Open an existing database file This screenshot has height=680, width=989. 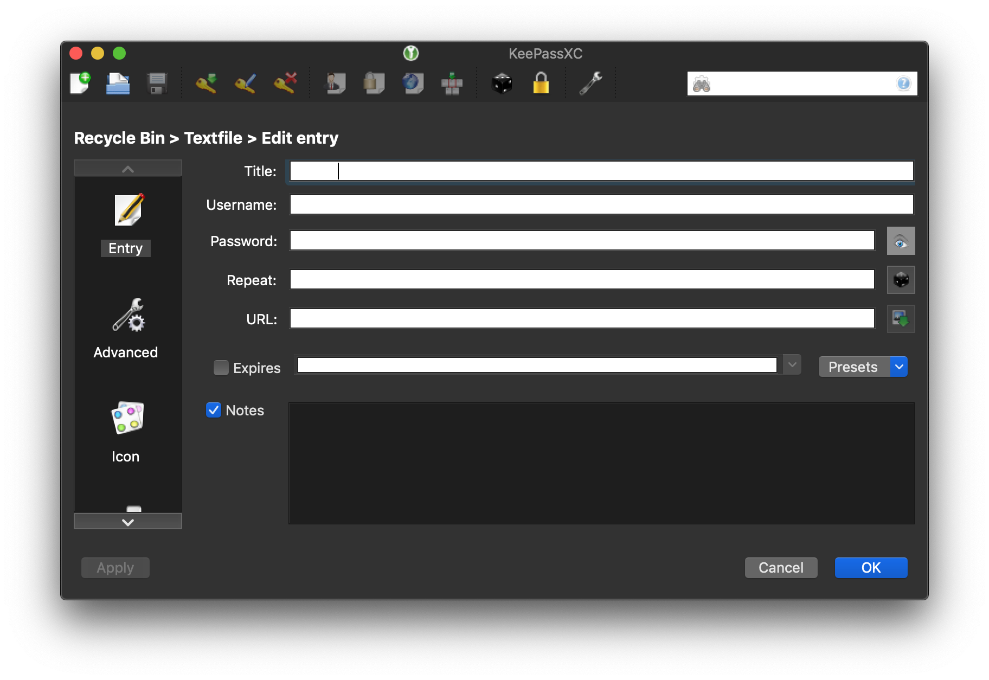tap(118, 83)
